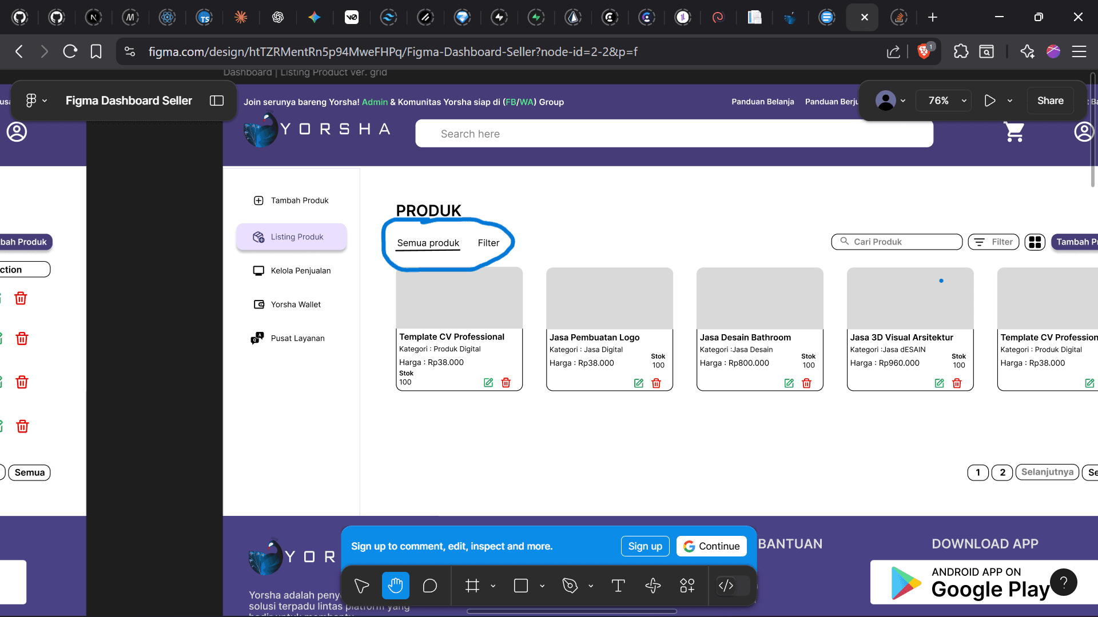The width and height of the screenshot is (1098, 617).
Task: Click the Jasa Pembuatan Logo product thumbnail
Action: point(610,298)
